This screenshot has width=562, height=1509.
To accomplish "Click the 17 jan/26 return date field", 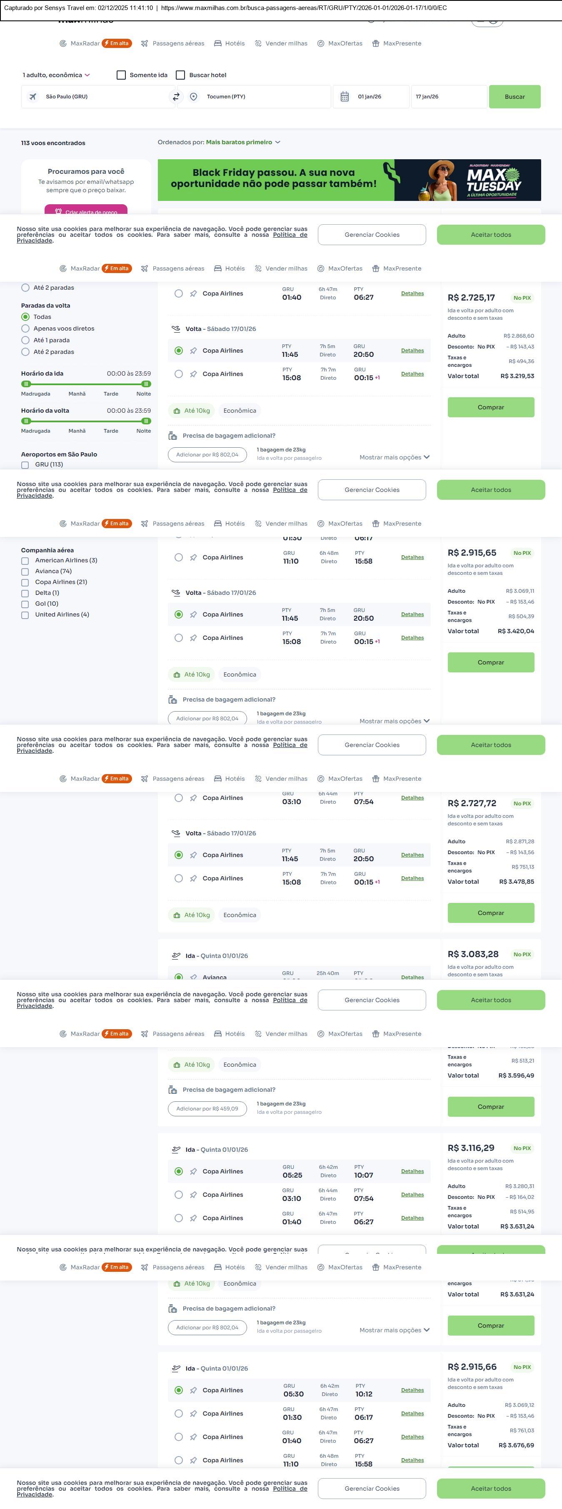I will tap(448, 97).
